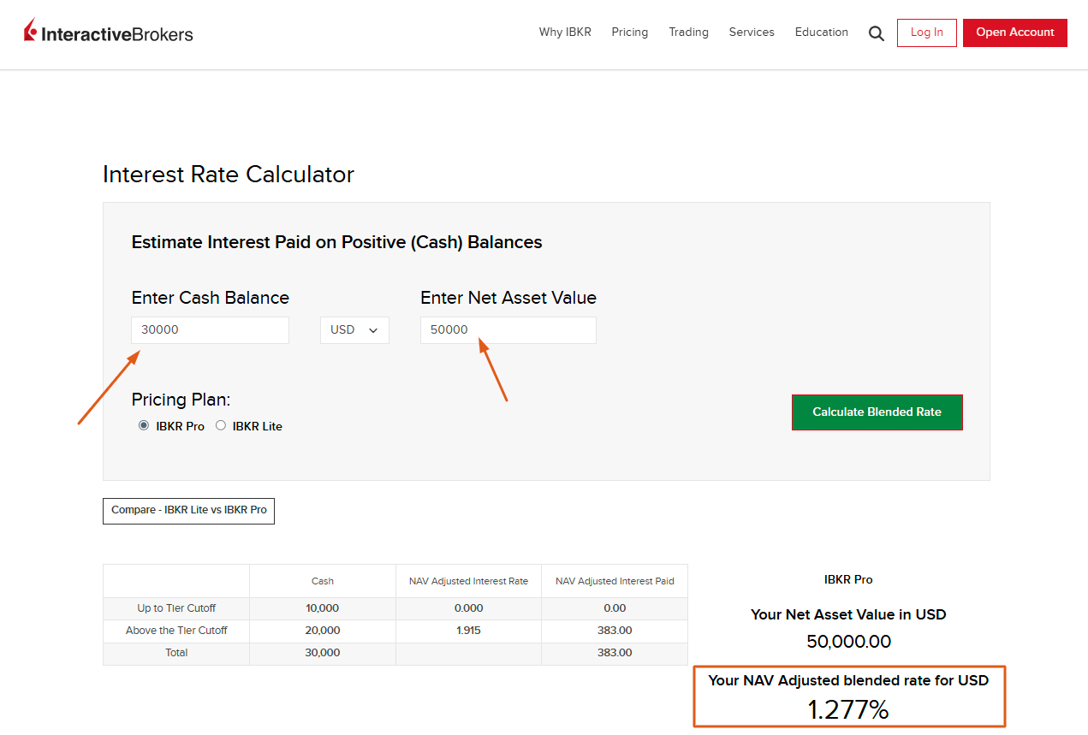
Task: Open the Education menu
Action: click(822, 33)
